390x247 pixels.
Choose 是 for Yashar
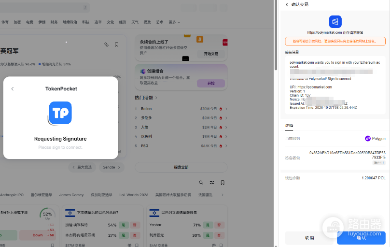click(x=208, y=225)
